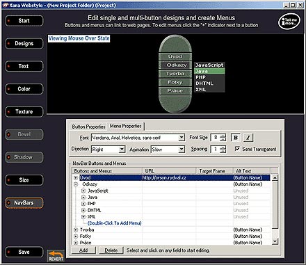
Task: Click the list scrollbar down arrow
Action: (x=275, y=241)
